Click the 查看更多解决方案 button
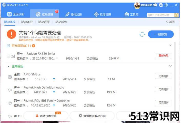This screenshot has width=182, height=124. [92, 116]
